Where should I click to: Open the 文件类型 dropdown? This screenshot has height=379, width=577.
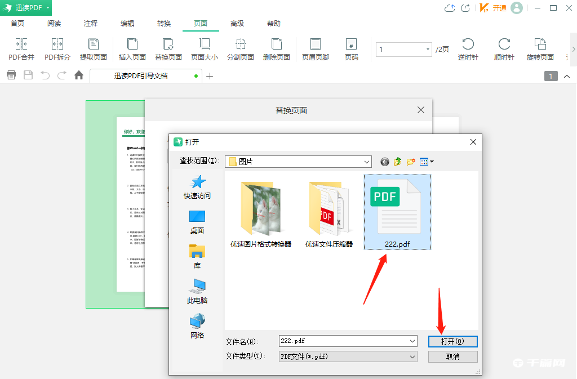pos(413,356)
